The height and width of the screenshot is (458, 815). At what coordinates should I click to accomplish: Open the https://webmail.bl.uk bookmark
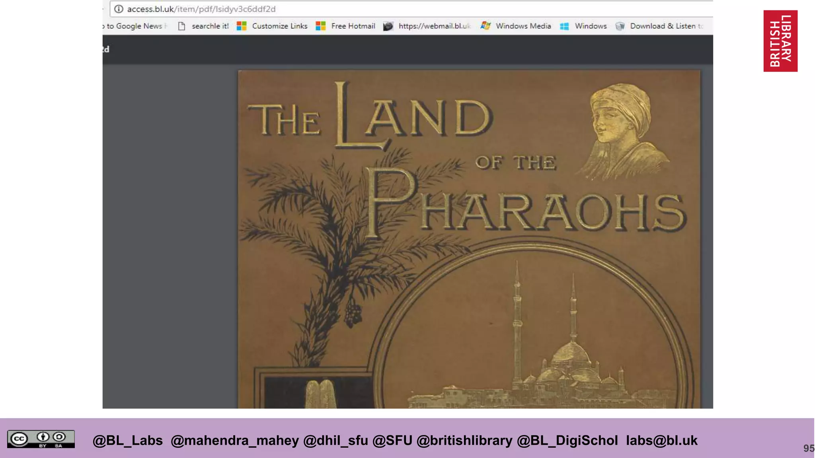click(435, 26)
